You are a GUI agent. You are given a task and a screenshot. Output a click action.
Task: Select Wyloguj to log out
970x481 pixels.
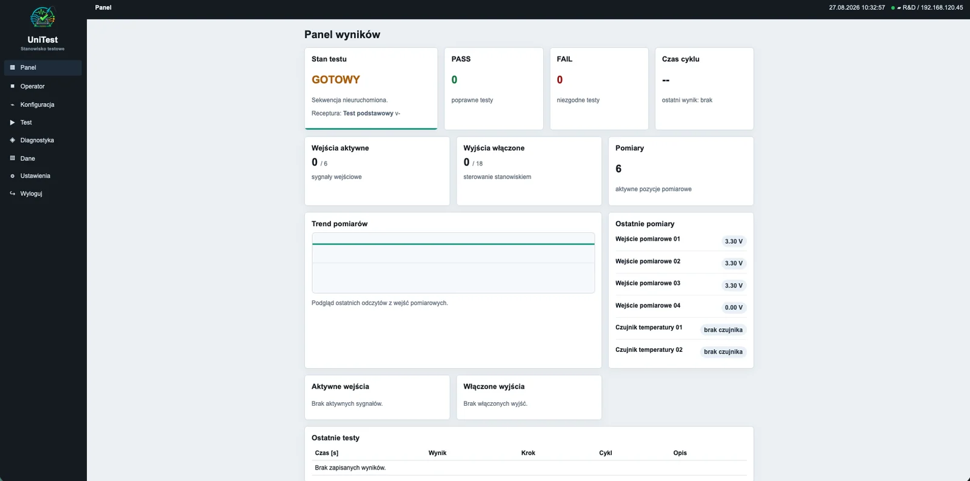[x=42, y=193]
